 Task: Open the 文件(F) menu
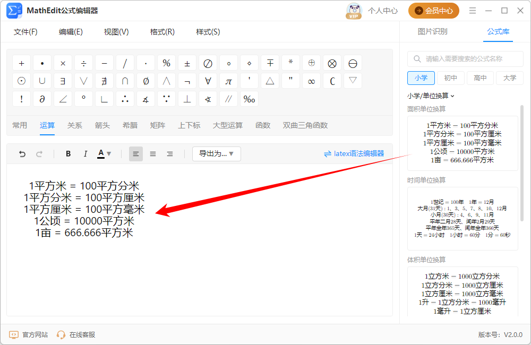tap(25, 32)
